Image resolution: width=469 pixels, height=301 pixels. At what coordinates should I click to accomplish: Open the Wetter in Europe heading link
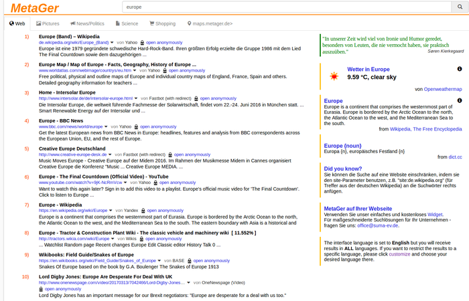[x=368, y=70]
